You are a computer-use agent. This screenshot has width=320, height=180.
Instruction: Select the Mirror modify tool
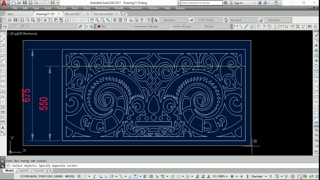coord(316,45)
